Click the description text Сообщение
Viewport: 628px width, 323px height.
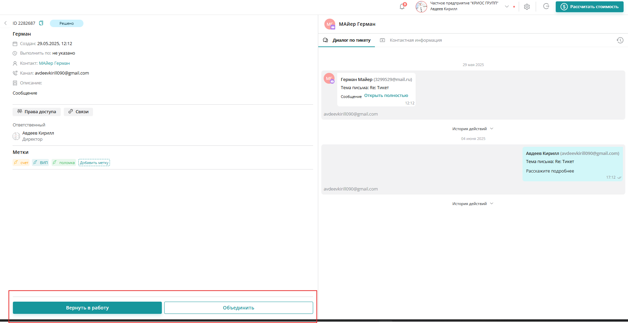click(25, 93)
